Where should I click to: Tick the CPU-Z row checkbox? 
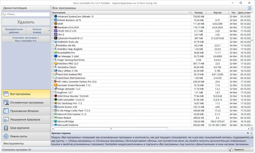click(x=53, y=34)
